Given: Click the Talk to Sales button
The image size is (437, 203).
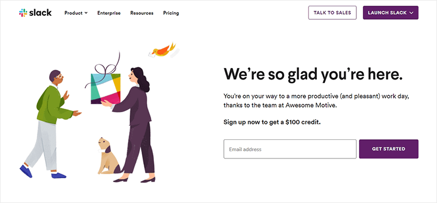Looking at the screenshot, I should click(x=332, y=12).
